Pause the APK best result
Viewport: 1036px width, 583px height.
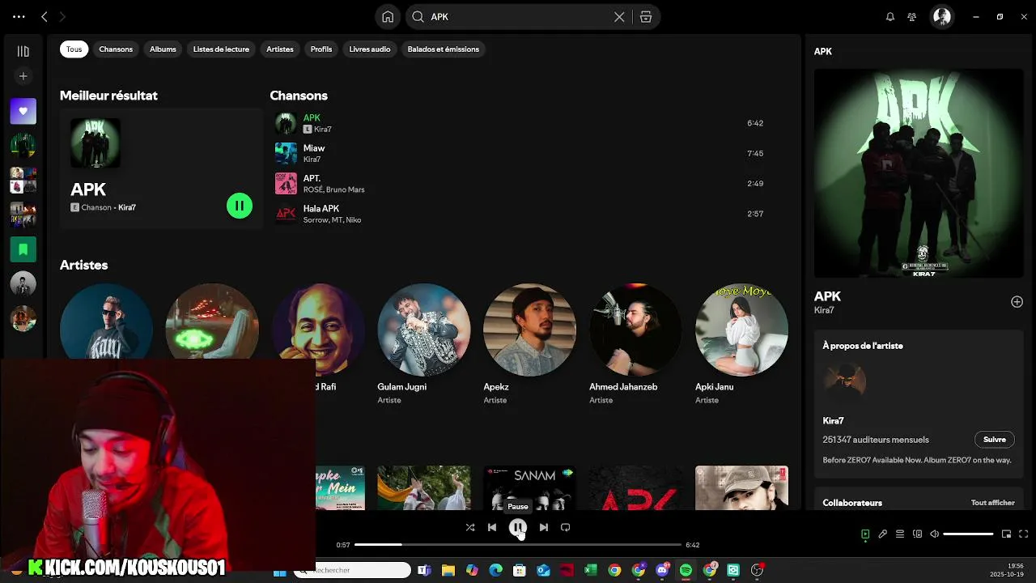[240, 206]
